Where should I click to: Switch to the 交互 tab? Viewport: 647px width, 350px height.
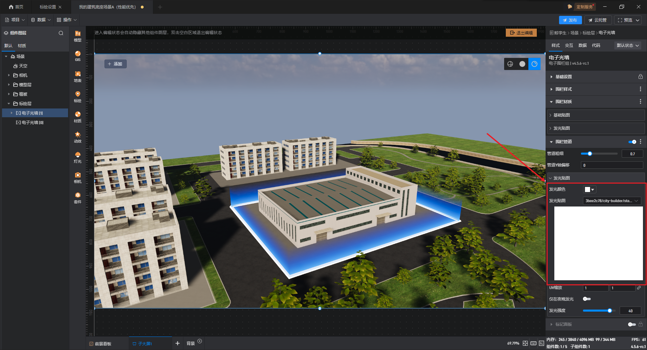[569, 45]
